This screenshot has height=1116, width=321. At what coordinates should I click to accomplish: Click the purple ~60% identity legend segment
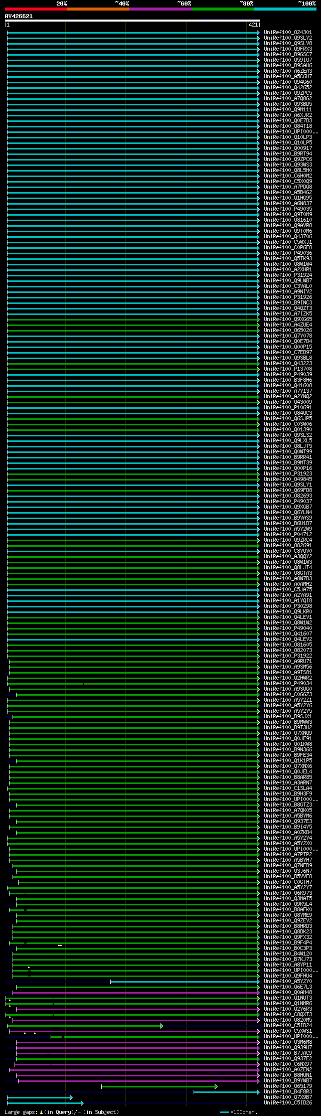[x=160, y=9]
